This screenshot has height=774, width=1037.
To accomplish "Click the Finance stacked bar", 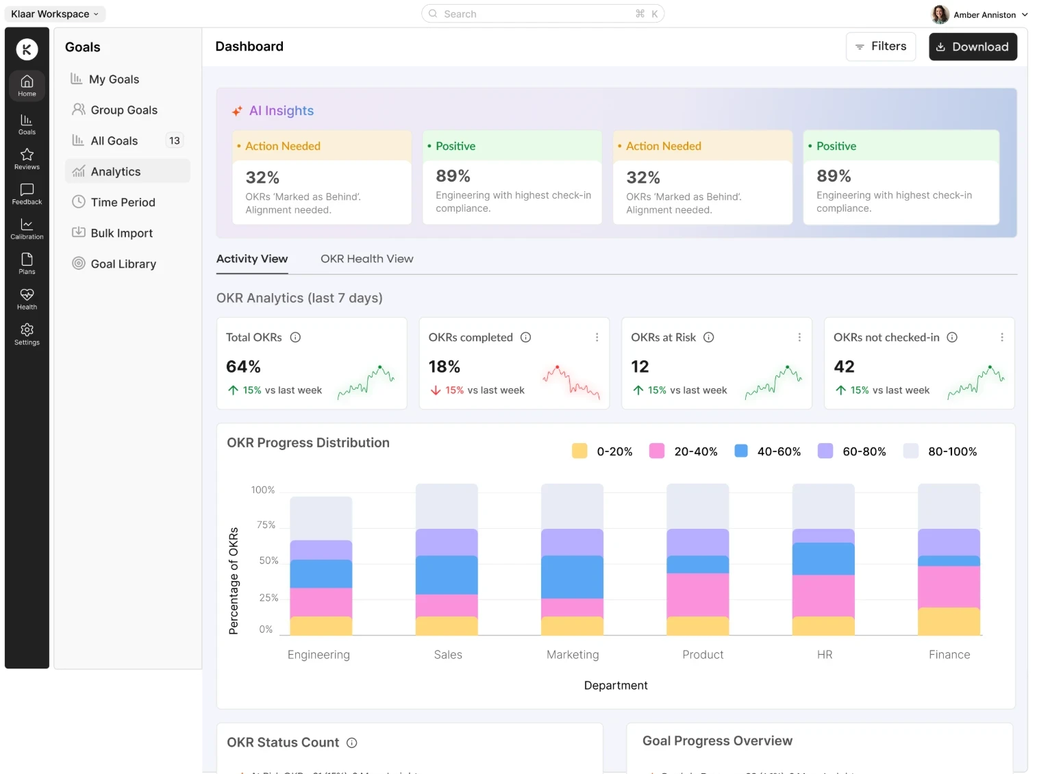I will point(949,560).
